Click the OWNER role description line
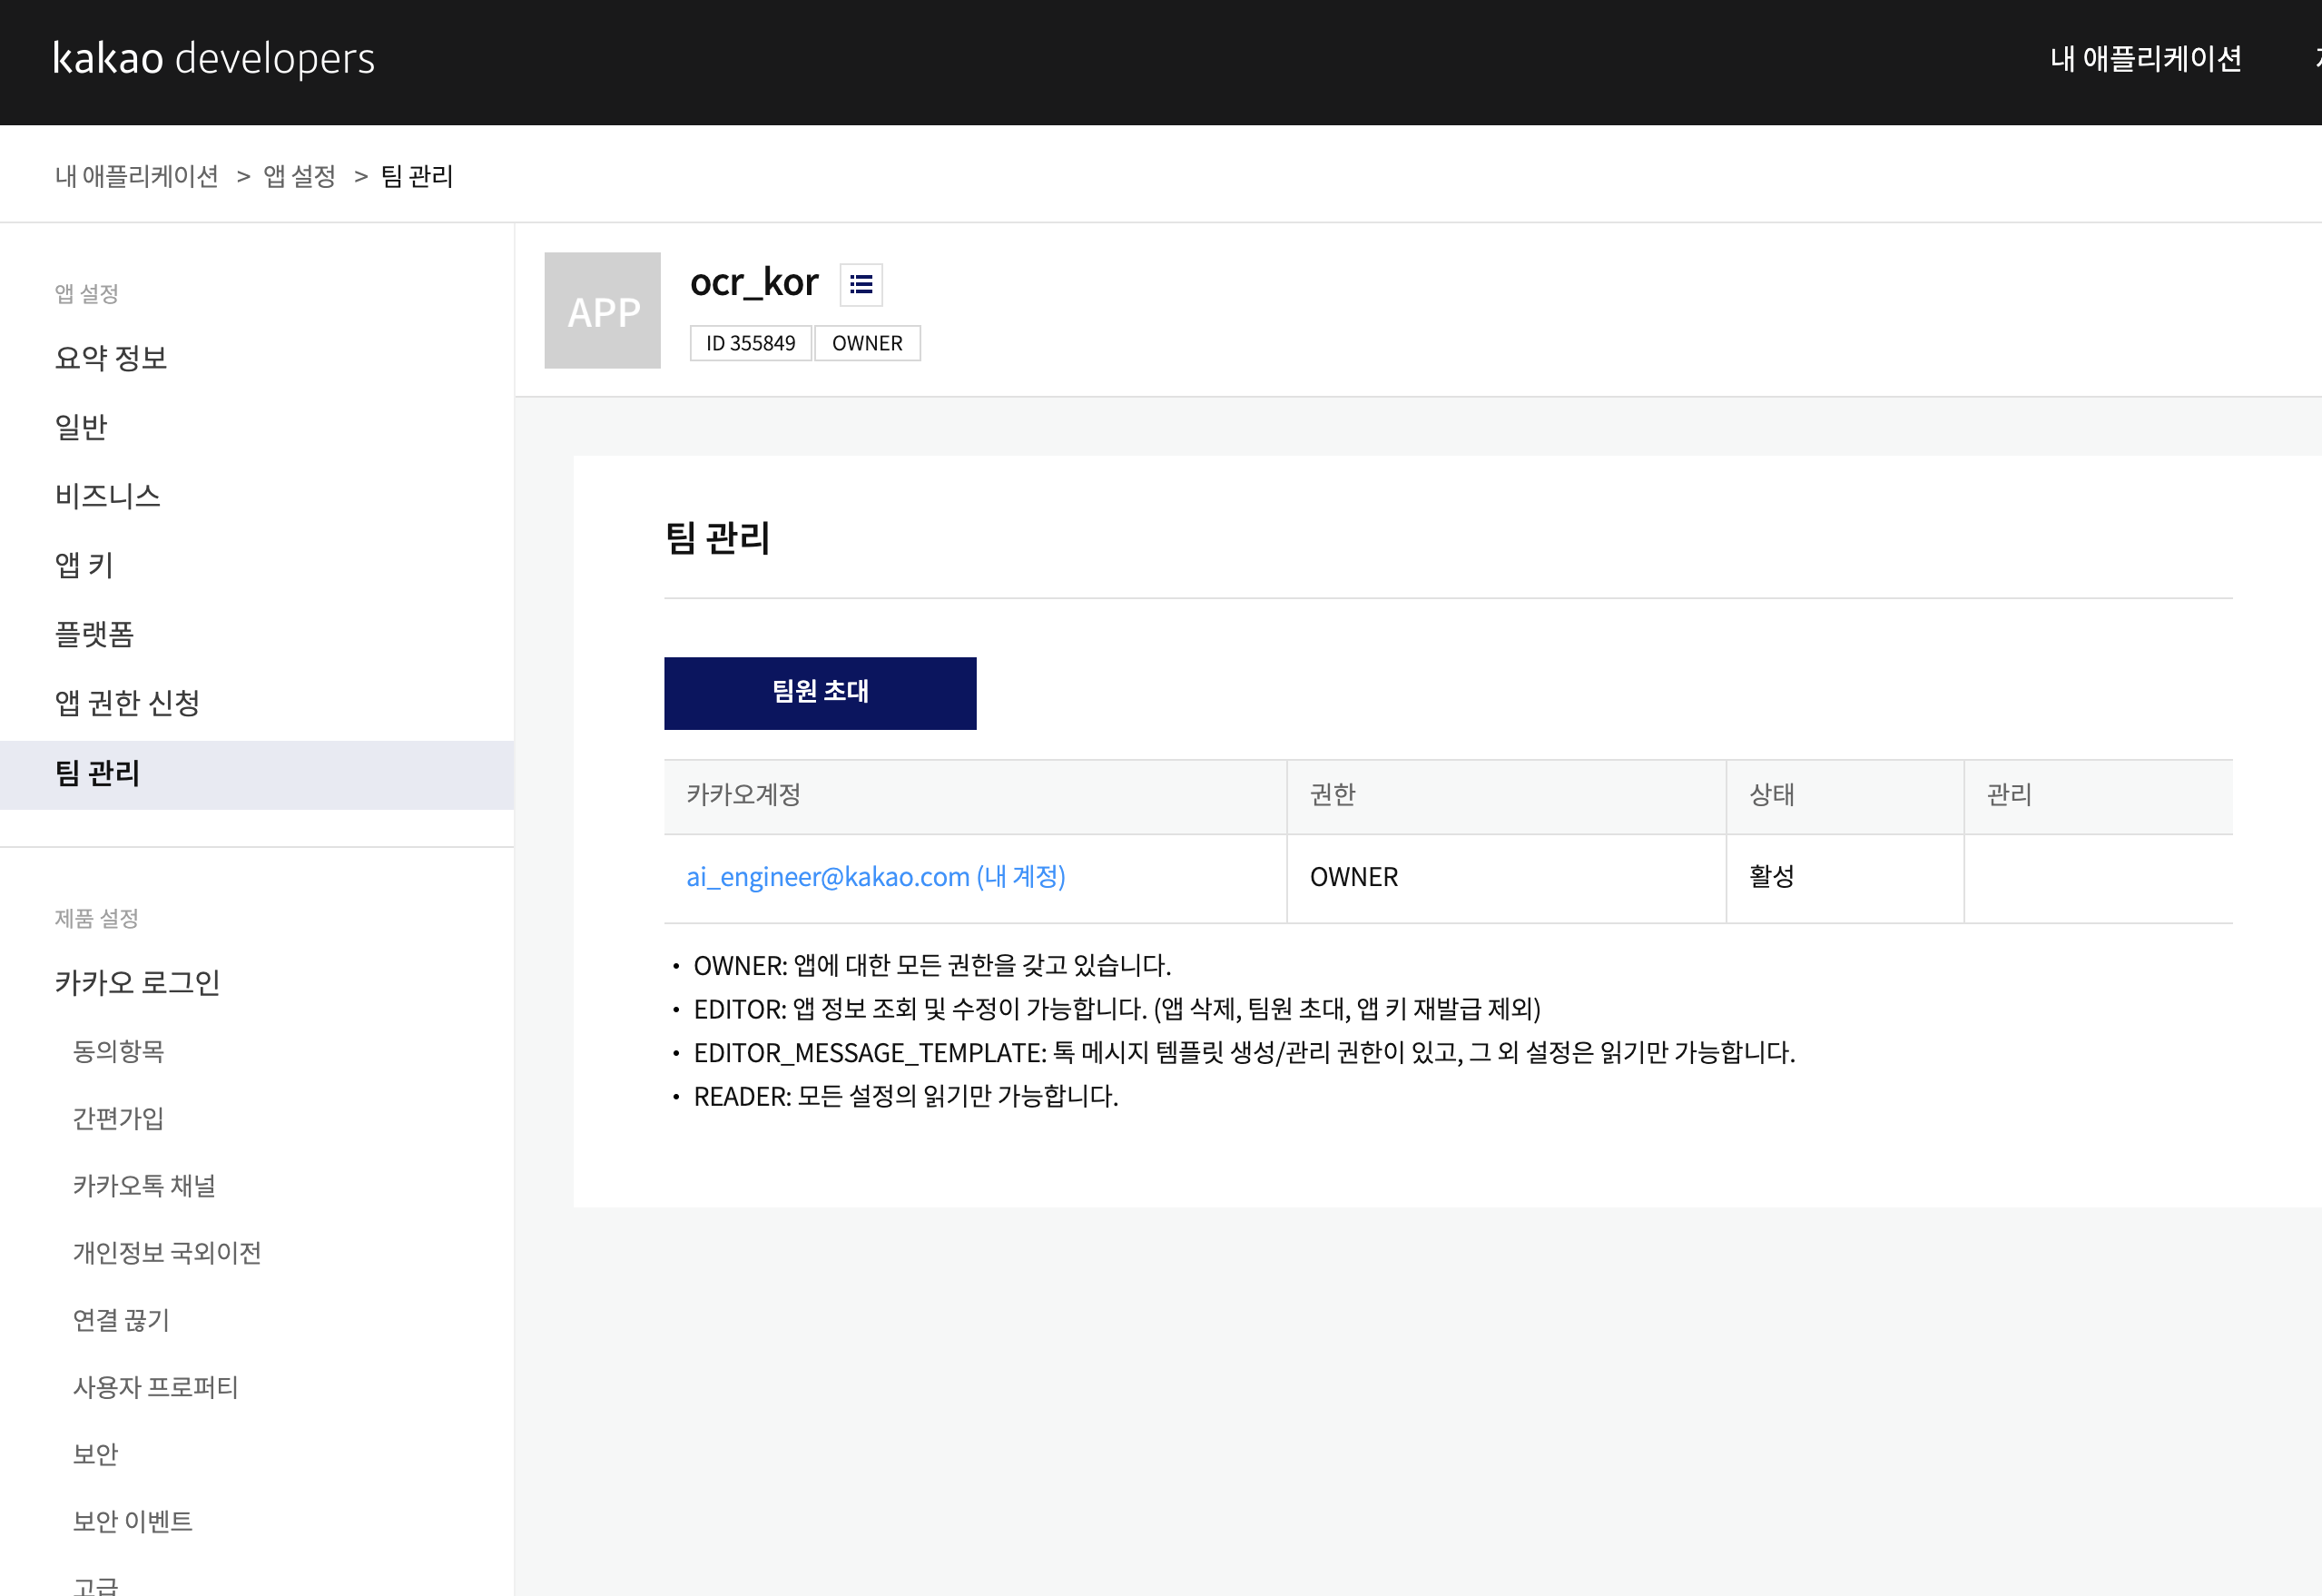Viewport: 2322px width, 1596px height. [931, 966]
